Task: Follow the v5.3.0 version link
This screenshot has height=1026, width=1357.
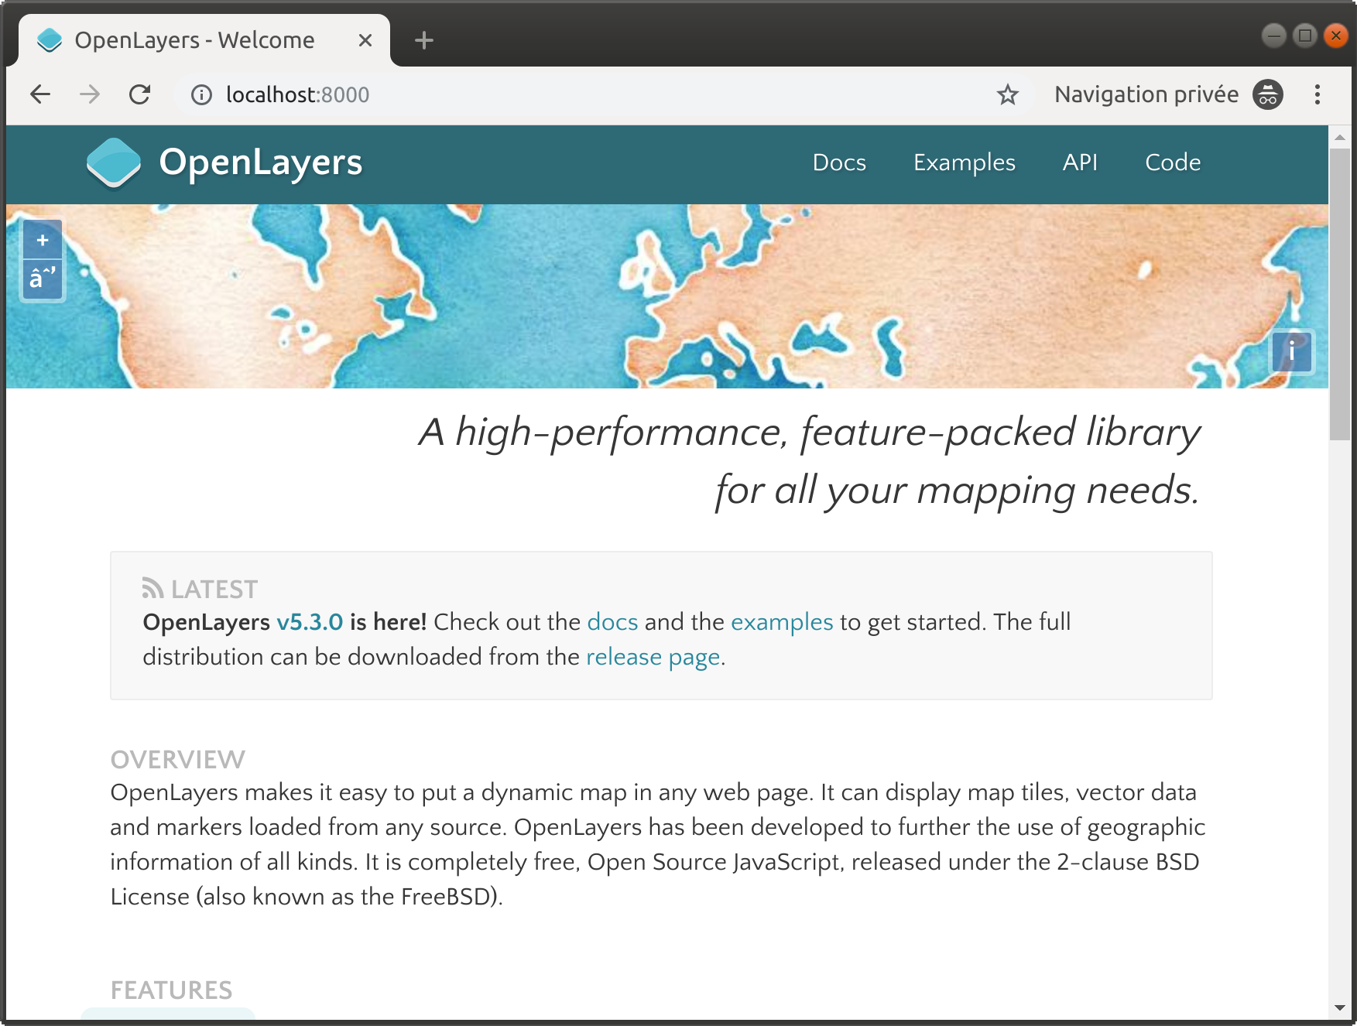Action: tap(310, 622)
